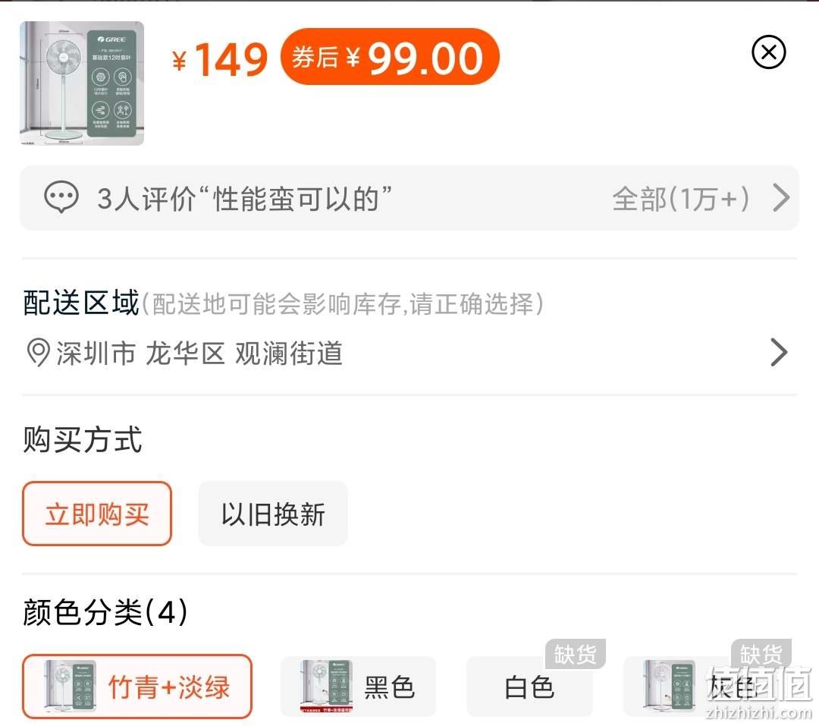Expand the delivery address chevron
819x726 pixels.
[x=779, y=353]
